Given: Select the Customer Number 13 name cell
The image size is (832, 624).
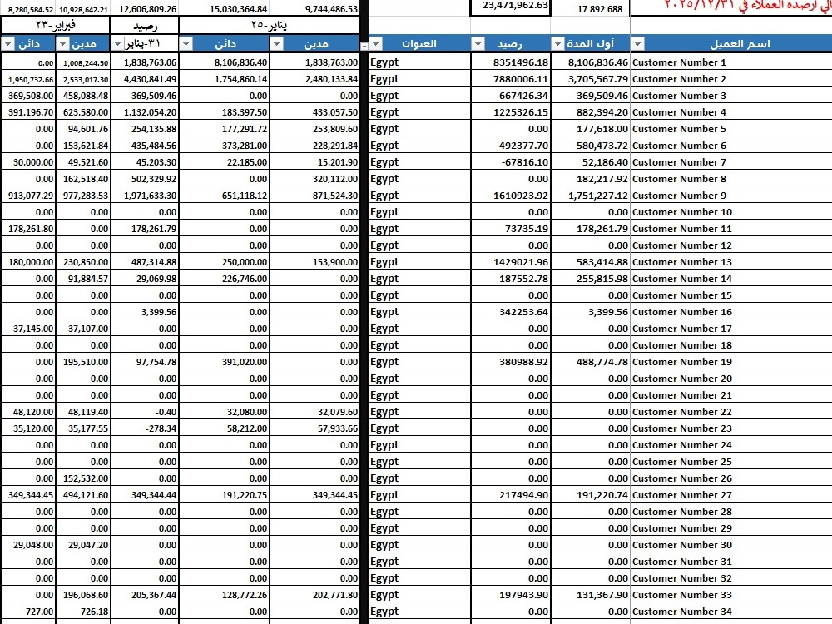Looking at the screenshot, I should (731, 262).
